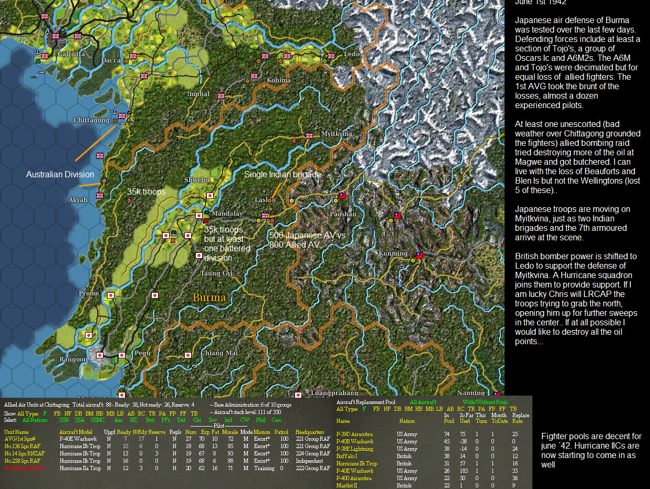Open the No.14 Sqn RNZAF unit
Screen dimensions: 650x489
[24, 453]
